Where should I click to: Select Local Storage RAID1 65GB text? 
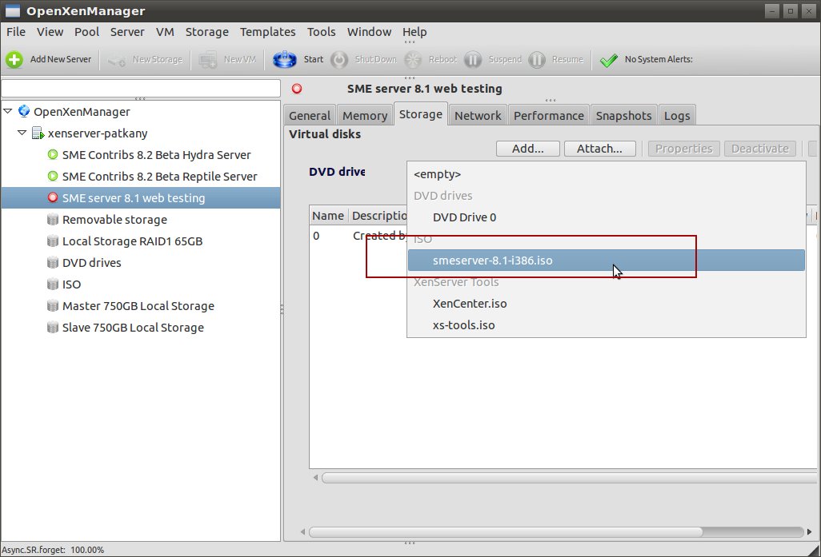point(132,241)
